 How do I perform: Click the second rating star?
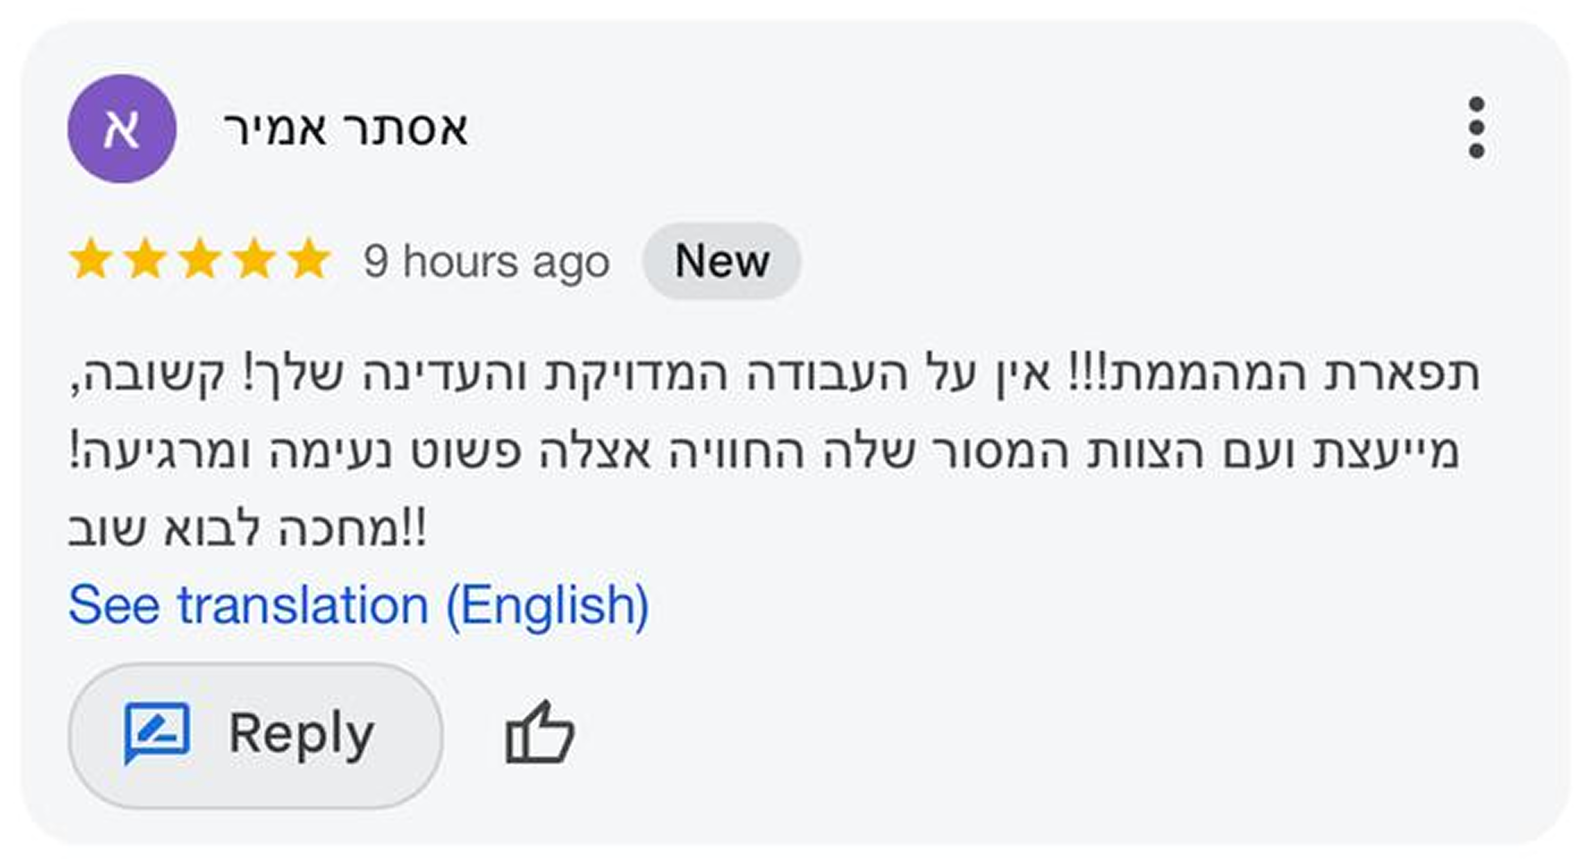click(x=145, y=260)
